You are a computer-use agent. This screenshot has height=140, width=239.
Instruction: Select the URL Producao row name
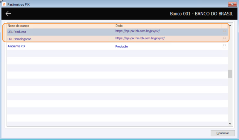[17, 32]
